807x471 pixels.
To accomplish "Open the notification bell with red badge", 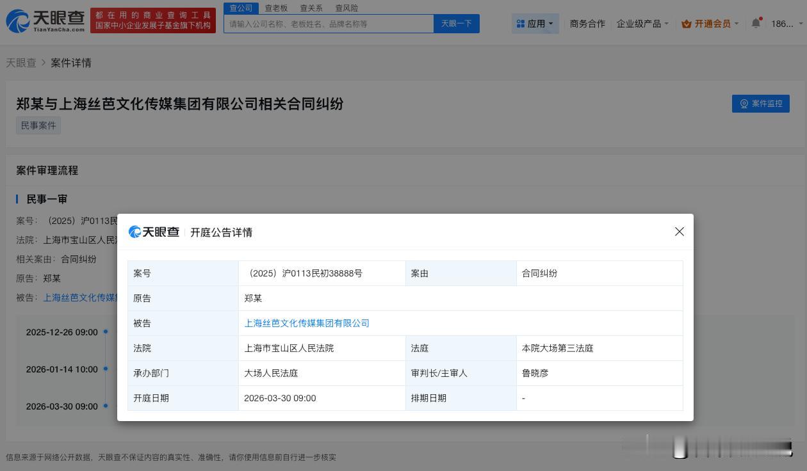I will tap(756, 23).
